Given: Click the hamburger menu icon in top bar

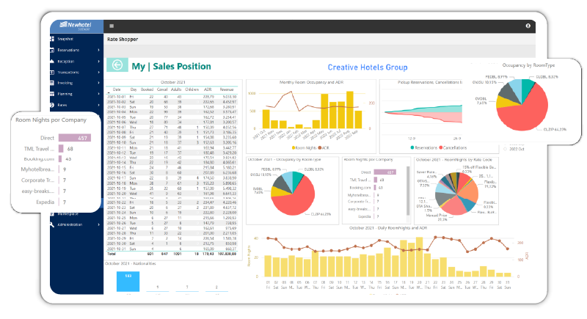Looking at the screenshot, I should 112,26.
